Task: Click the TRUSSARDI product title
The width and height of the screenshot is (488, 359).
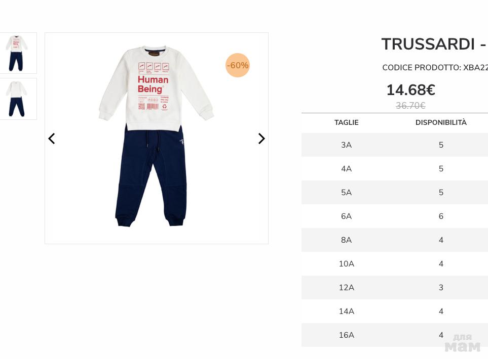Action: pos(433,44)
